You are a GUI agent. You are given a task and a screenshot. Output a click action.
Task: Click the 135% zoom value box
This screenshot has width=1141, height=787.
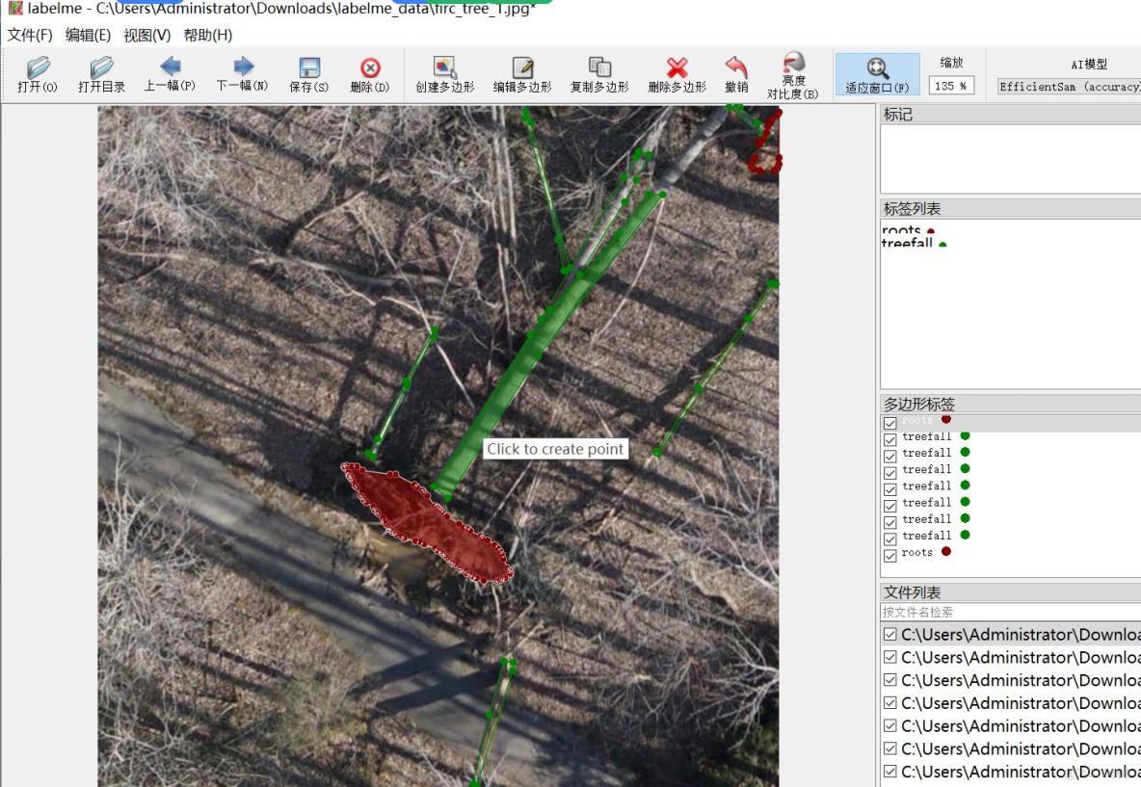tap(950, 86)
